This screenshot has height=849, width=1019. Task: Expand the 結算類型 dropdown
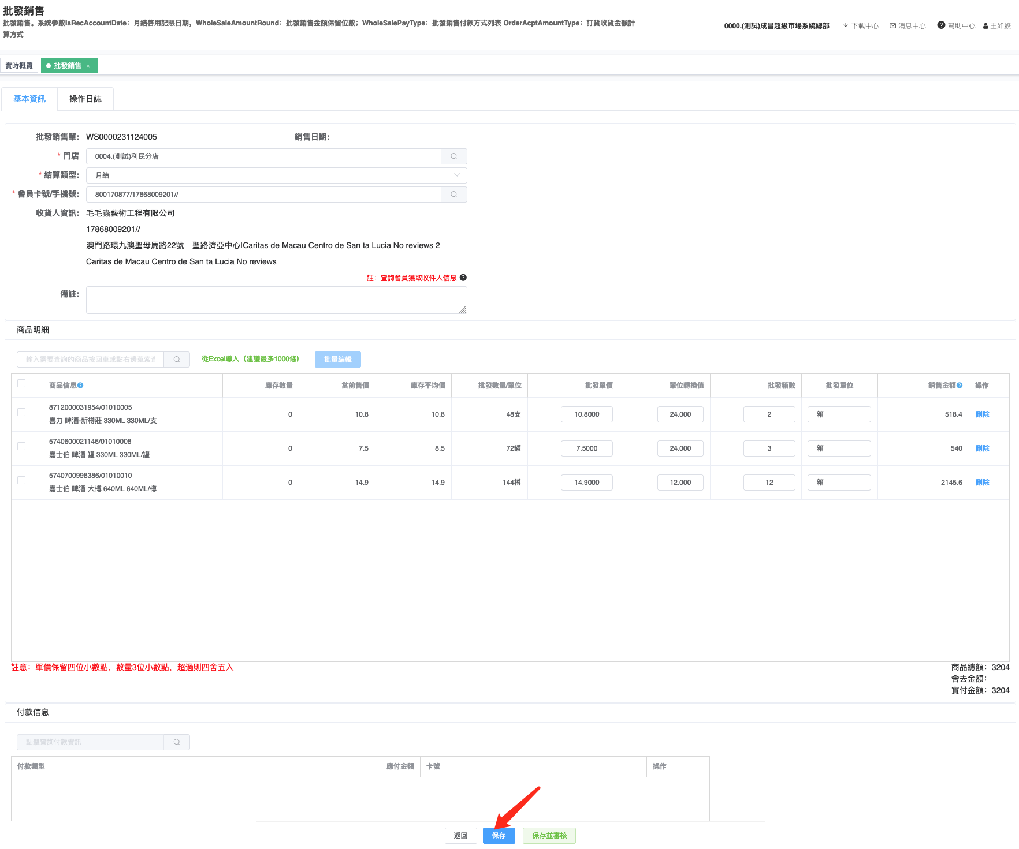(276, 175)
